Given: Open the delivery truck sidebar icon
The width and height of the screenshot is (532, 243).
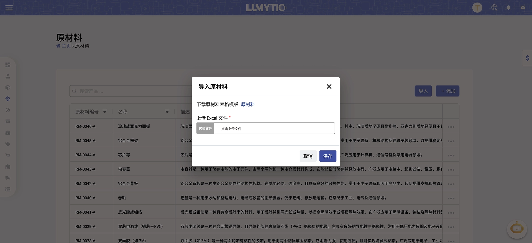Looking at the screenshot, I should (8, 178).
